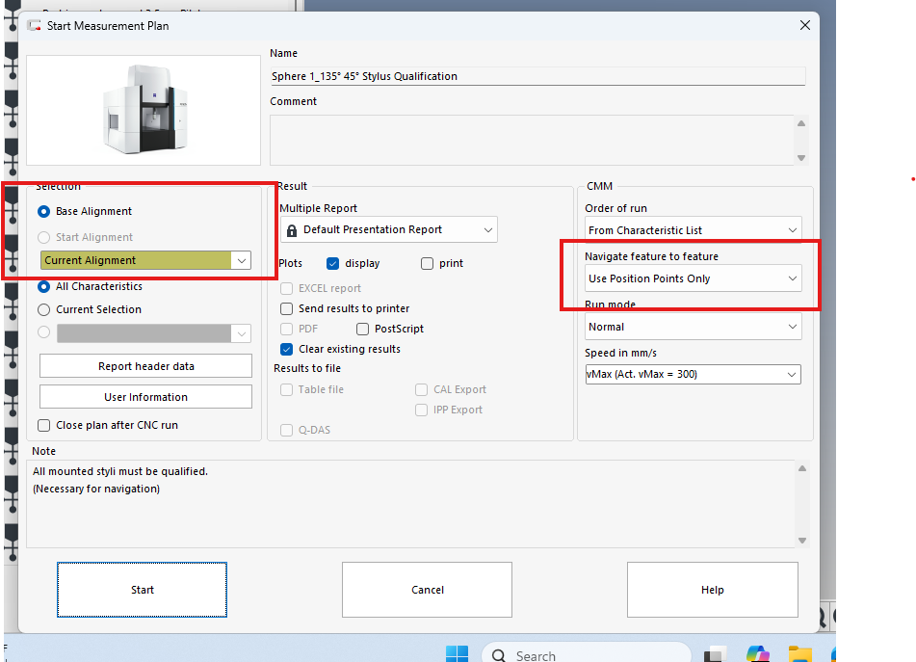Click the CMM machine image thumbnail
This screenshot has width=916, height=662.
(x=144, y=109)
